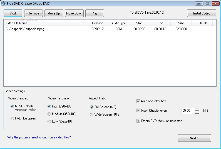Play the selected video
Screen dimensions: 221x149
(95, 13)
